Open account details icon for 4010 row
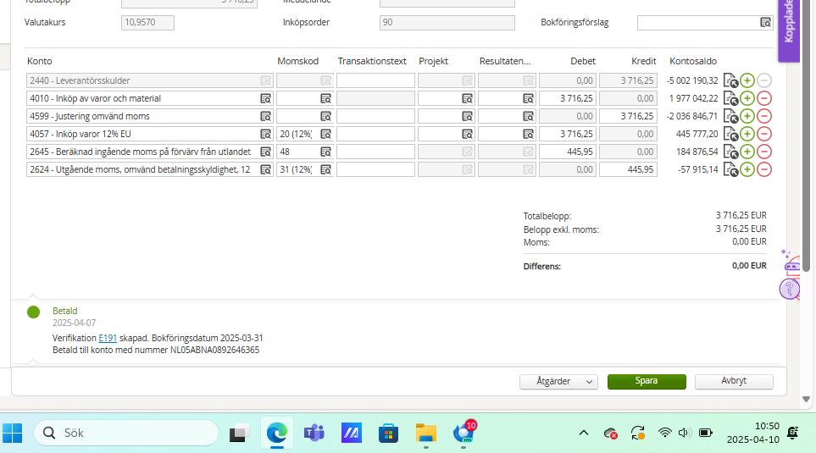The height and width of the screenshot is (453, 816). pos(730,98)
